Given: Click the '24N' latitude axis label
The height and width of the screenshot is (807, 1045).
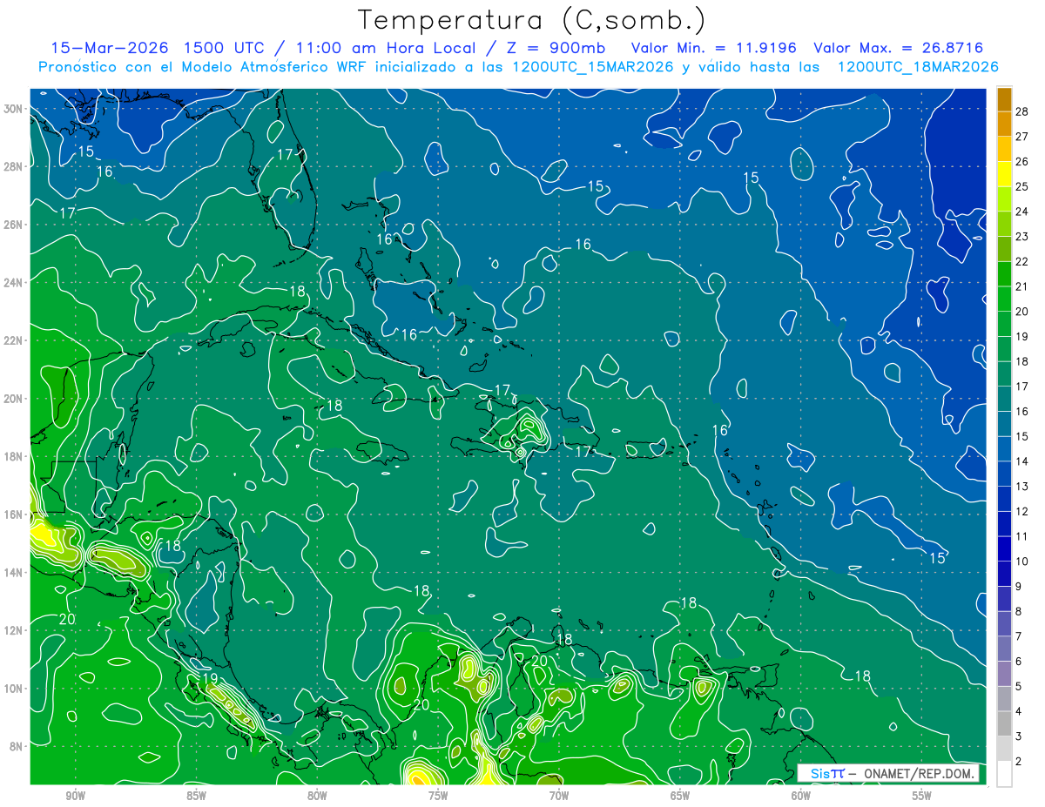Looking at the screenshot, I should pos(13,282).
